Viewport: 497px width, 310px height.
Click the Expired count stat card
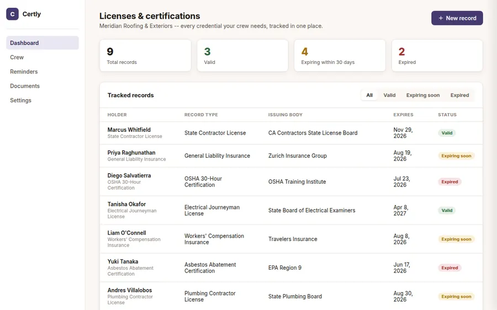click(437, 55)
